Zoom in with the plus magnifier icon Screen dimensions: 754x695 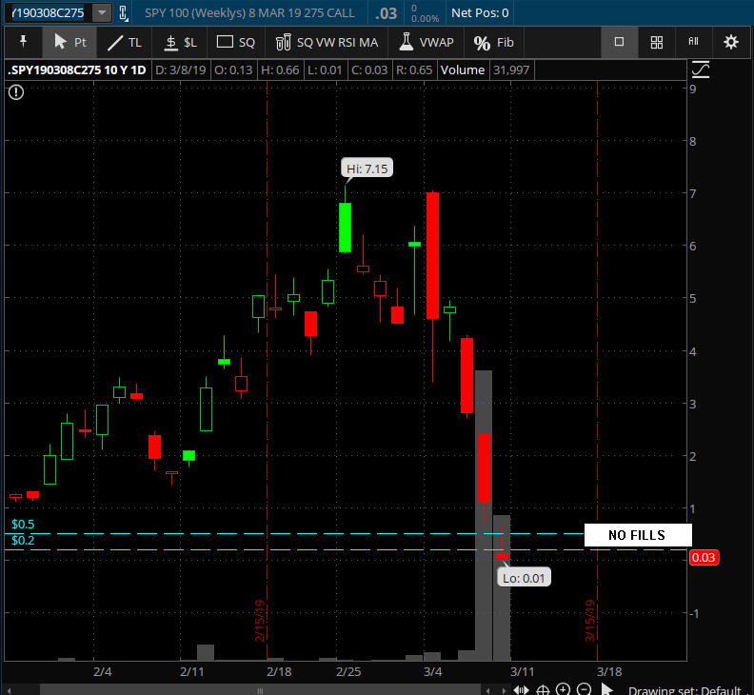tap(563, 689)
